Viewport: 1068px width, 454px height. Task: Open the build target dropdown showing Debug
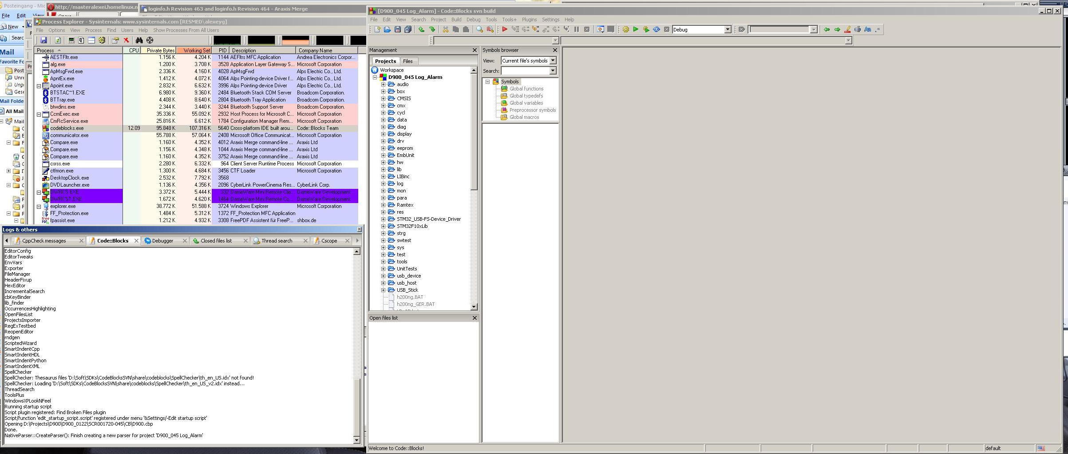click(728, 30)
